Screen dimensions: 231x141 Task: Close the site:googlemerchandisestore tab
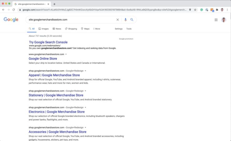(x=48, y=4)
